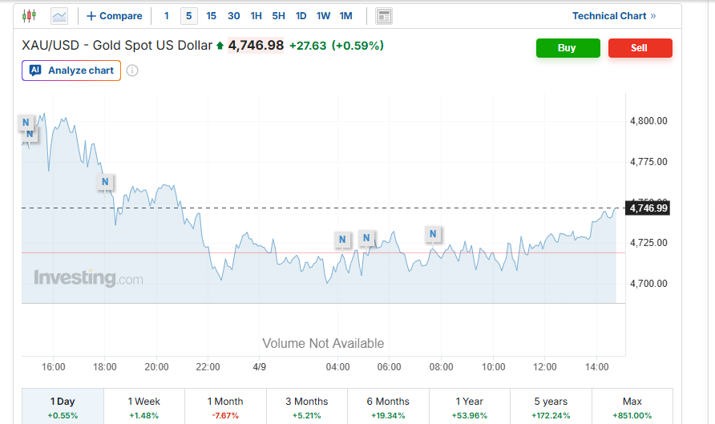Screen dimensions: 715x424
Task: Open the Technical Chart link
Action: (x=613, y=16)
